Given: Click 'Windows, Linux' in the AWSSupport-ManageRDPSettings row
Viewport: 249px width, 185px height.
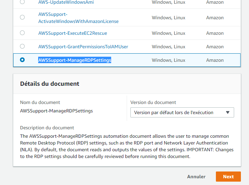Looking at the screenshot, I should (169, 60).
